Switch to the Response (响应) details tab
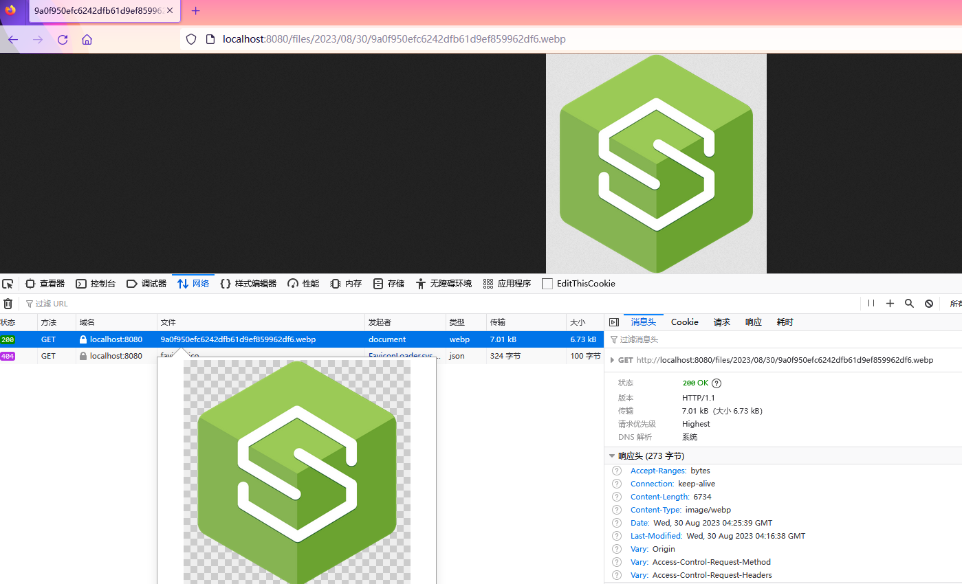Viewport: 962px width, 584px height. coord(754,322)
